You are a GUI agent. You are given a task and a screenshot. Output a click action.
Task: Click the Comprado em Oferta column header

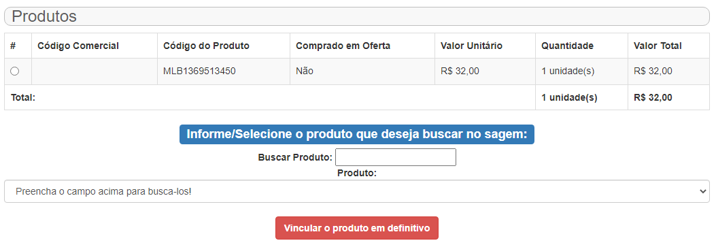click(343, 46)
